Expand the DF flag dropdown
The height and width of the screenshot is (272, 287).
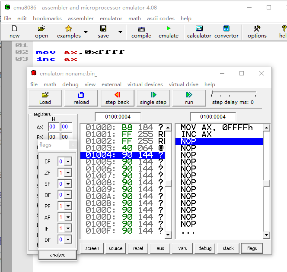pyautogui.click(x=68, y=240)
